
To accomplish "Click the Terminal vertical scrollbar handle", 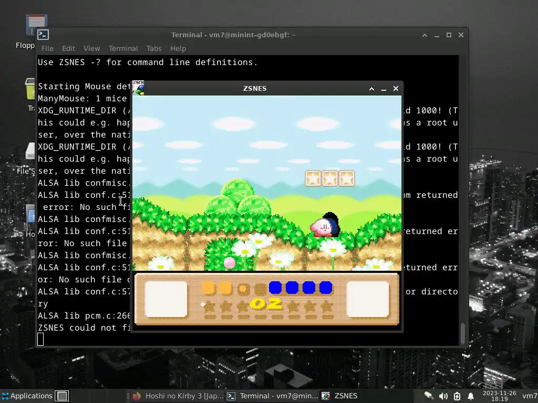I will click(x=463, y=333).
